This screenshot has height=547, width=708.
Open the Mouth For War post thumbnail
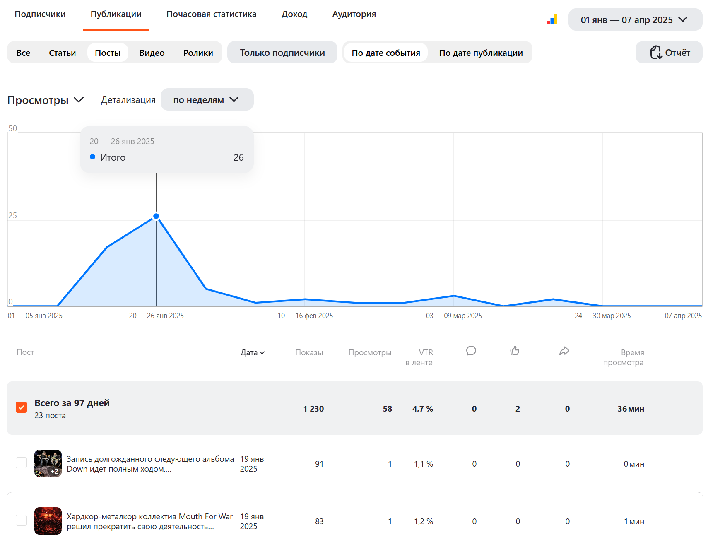(48, 521)
